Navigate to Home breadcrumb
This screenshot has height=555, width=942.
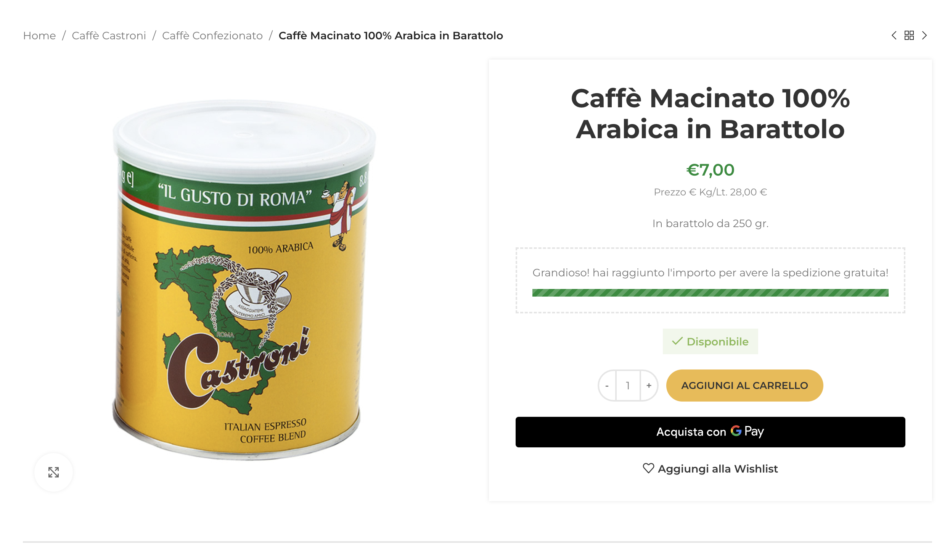point(40,35)
